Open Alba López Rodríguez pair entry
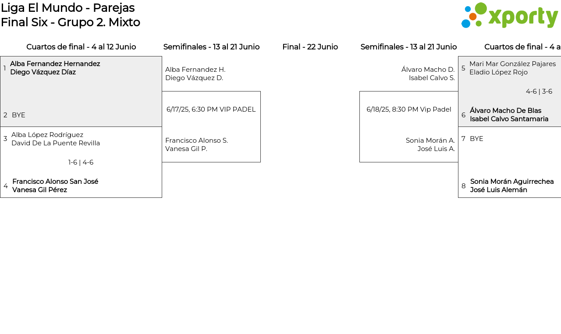 pos(56,139)
